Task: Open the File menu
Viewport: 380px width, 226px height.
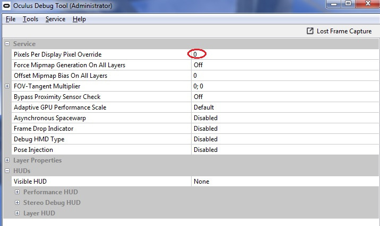Action: tap(11, 19)
